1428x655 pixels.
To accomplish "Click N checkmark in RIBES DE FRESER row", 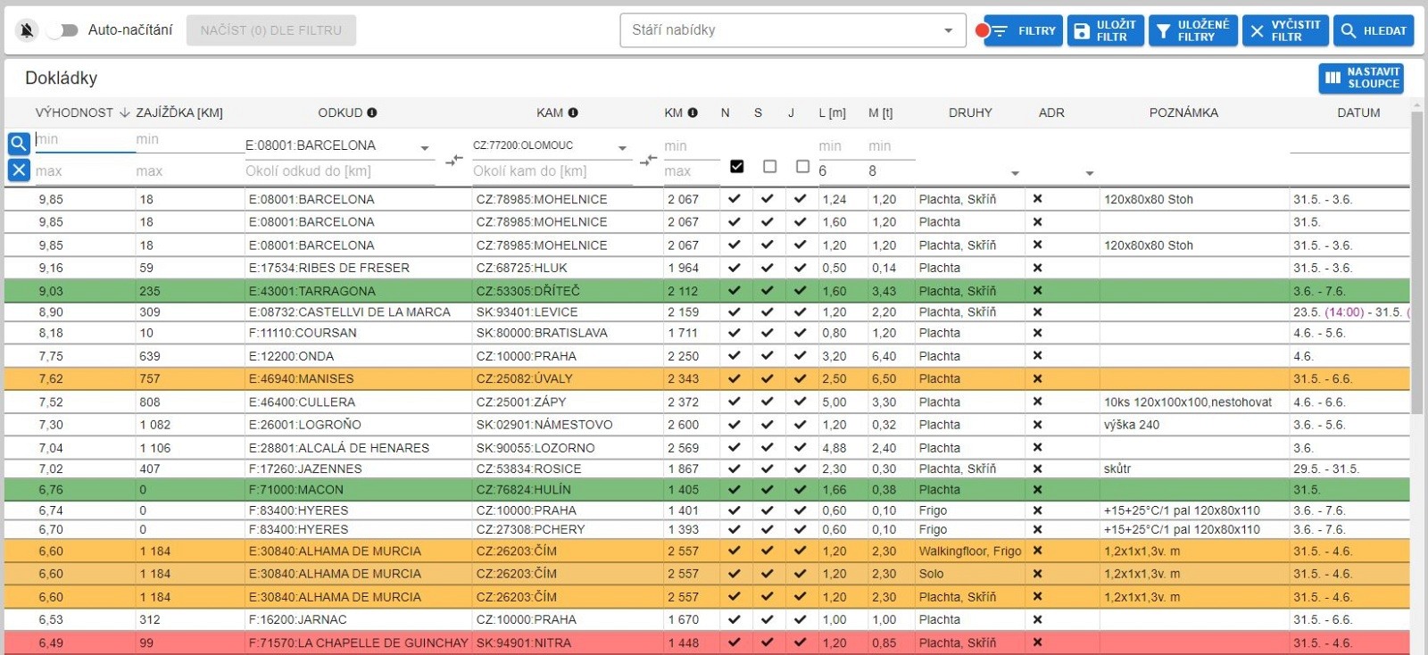I will point(735,267).
